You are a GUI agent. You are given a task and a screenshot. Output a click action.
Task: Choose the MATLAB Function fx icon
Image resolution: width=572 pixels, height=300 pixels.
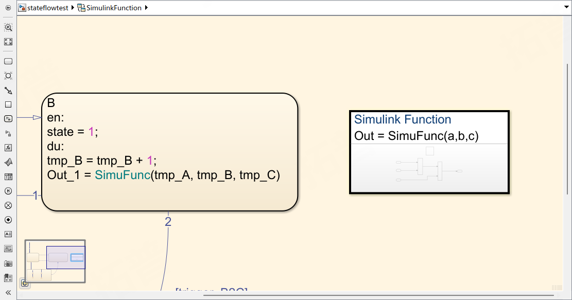[8, 148]
